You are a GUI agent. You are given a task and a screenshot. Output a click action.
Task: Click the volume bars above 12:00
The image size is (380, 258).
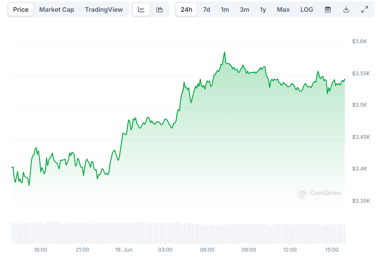tap(290, 234)
